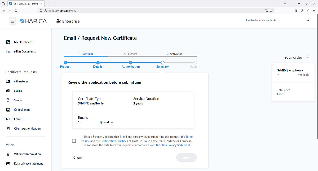Open the Data Privacy Statement link
The width and height of the screenshot is (318, 171).
pyautogui.click(x=175, y=145)
